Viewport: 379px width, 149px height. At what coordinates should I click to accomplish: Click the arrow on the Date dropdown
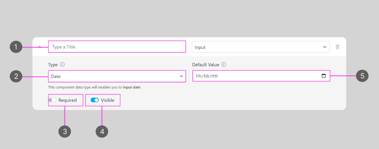point(181,76)
